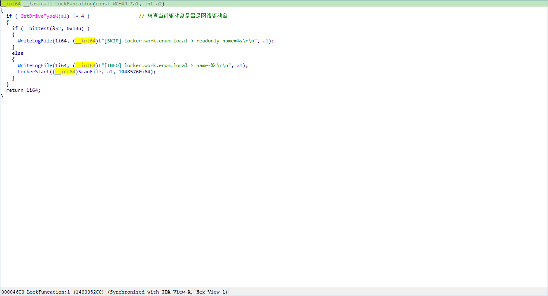Click ScanFile argument inside LockerStart

click(x=89, y=72)
